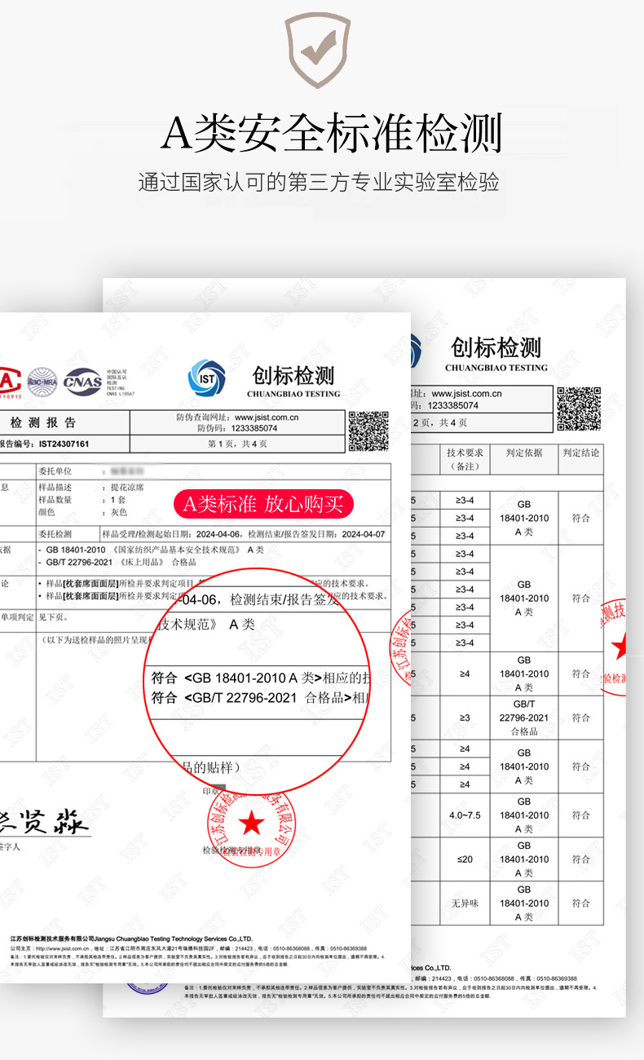
Task: Click the CNAS accreditation logo
Action: click(82, 381)
